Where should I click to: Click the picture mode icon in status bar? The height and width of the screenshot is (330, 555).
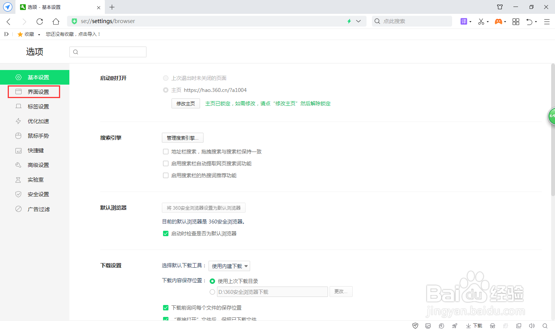[428, 326]
